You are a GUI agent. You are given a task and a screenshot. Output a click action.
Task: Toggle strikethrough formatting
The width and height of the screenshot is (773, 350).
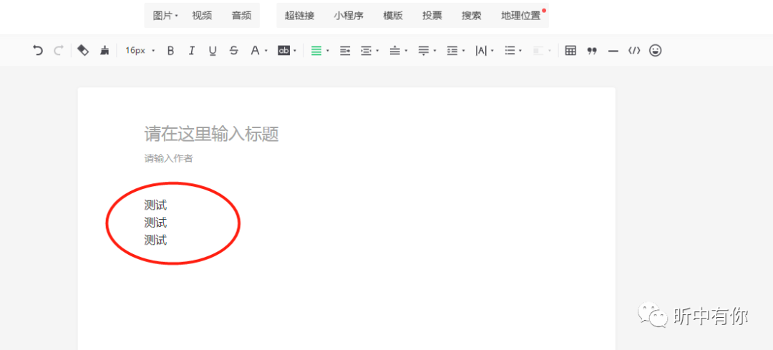pos(233,51)
